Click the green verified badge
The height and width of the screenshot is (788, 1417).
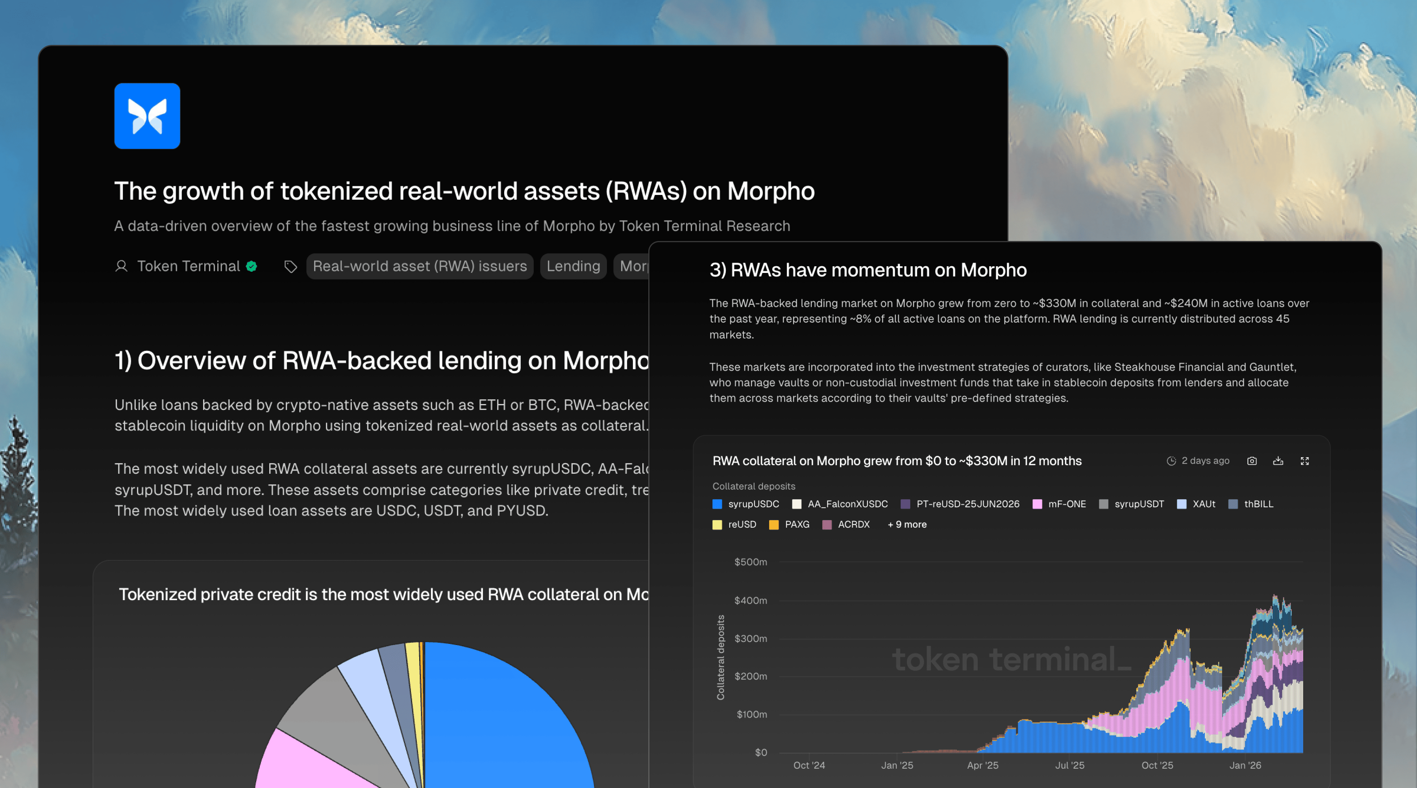252,266
